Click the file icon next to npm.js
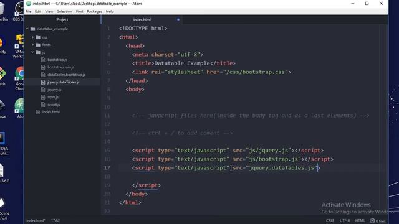This screenshot has height=224, width=399. click(43, 97)
